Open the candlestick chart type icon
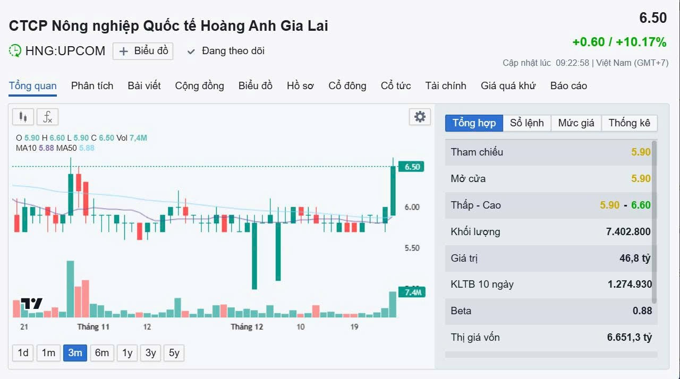This screenshot has height=379, width=680. click(x=23, y=117)
